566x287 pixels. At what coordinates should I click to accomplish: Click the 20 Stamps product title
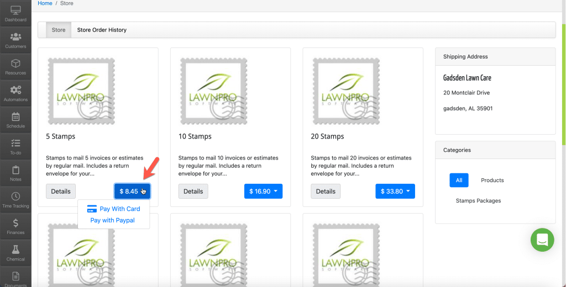pos(327,137)
